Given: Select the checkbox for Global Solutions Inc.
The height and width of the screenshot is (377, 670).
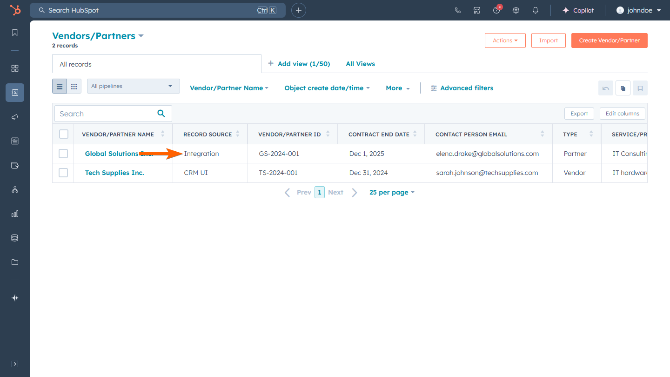Looking at the screenshot, I should [63, 153].
